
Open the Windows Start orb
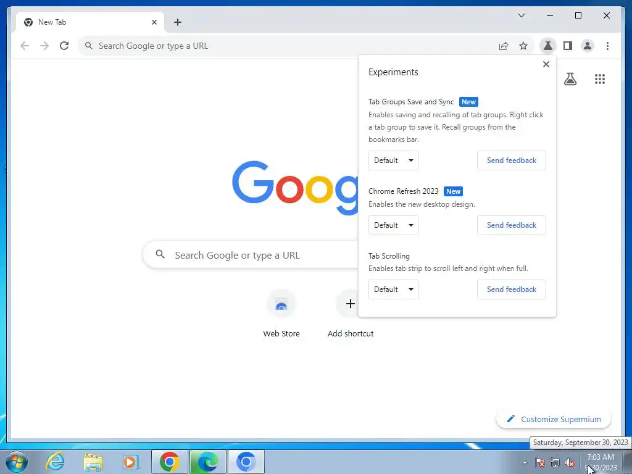[x=17, y=462]
